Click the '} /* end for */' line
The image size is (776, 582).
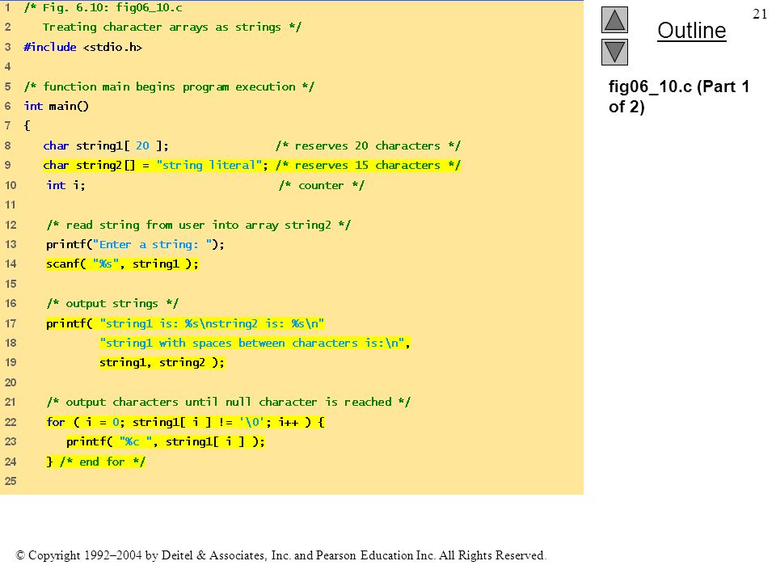95,462
